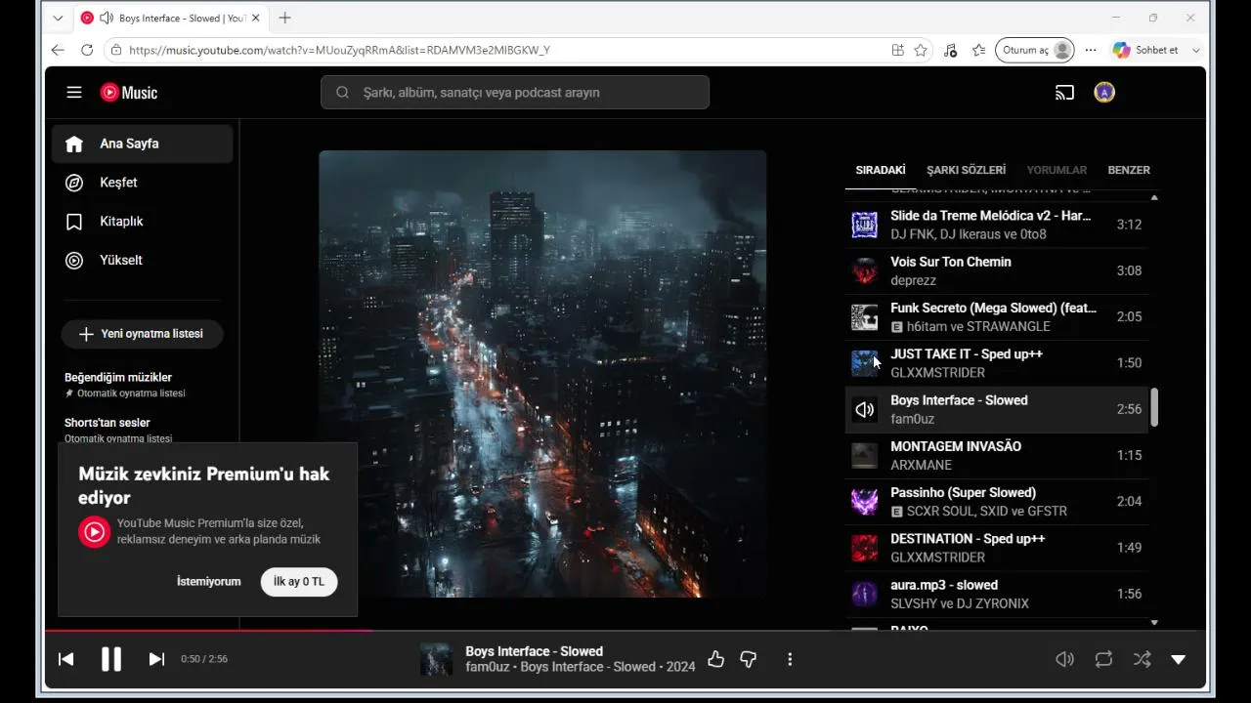Open Kitaplık in the sidebar
The width and height of the screenshot is (1251, 703).
click(x=143, y=222)
